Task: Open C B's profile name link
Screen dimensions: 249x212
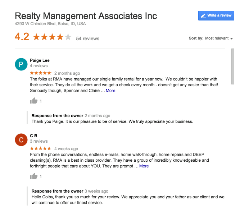Action: [33, 136]
